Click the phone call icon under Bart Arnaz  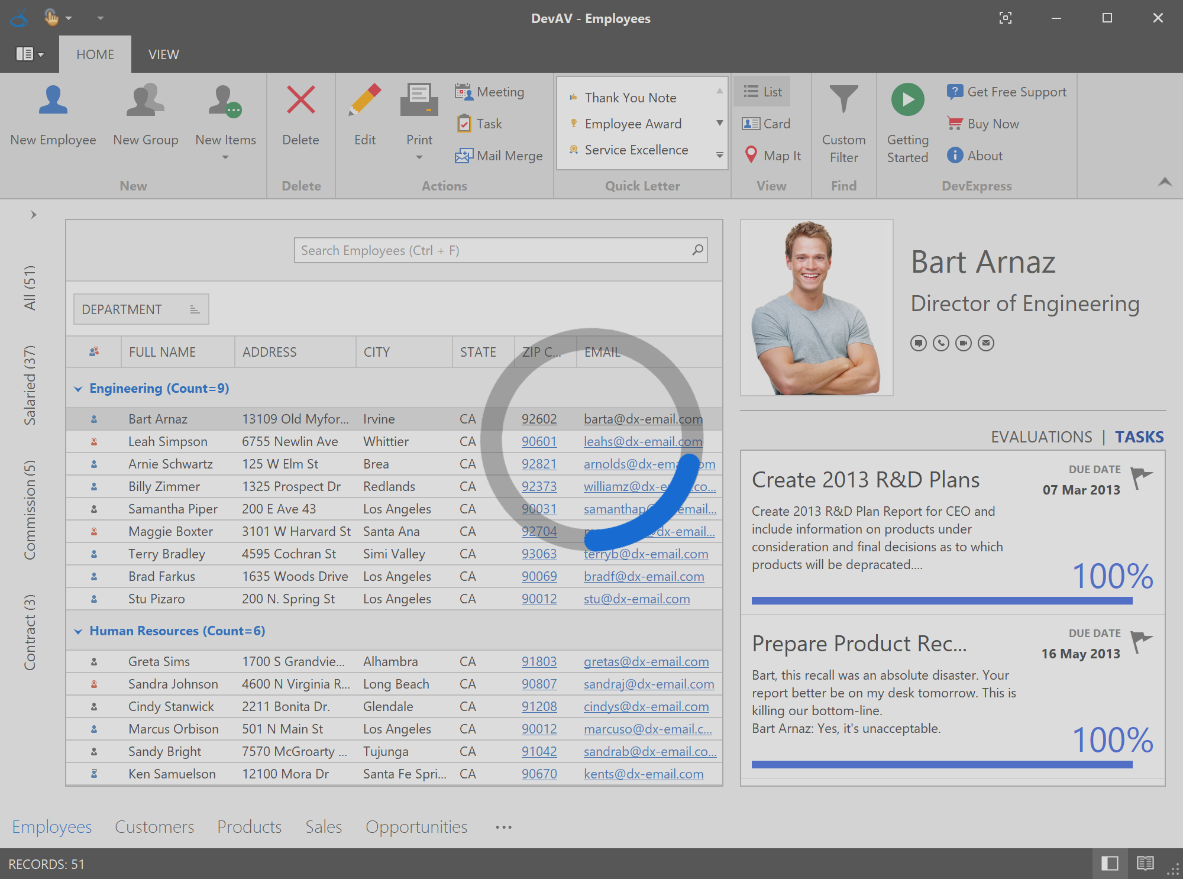(x=940, y=343)
